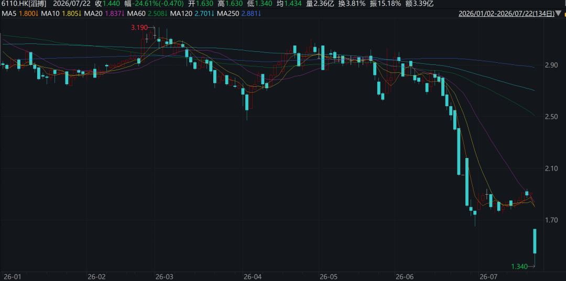Image resolution: width=566 pixels, height=281 pixels.
Task: Click the 2.50 price axis label
Action: [552, 117]
